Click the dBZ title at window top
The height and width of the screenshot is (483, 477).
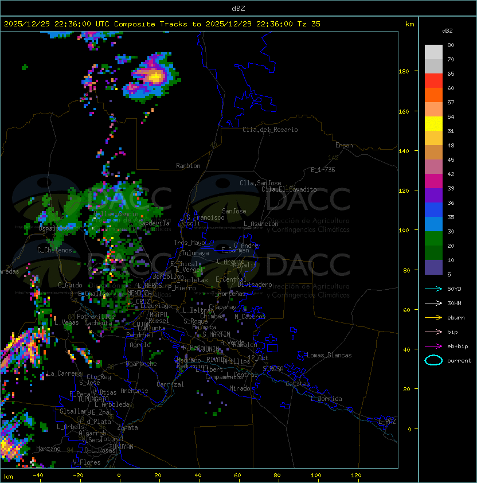click(238, 9)
